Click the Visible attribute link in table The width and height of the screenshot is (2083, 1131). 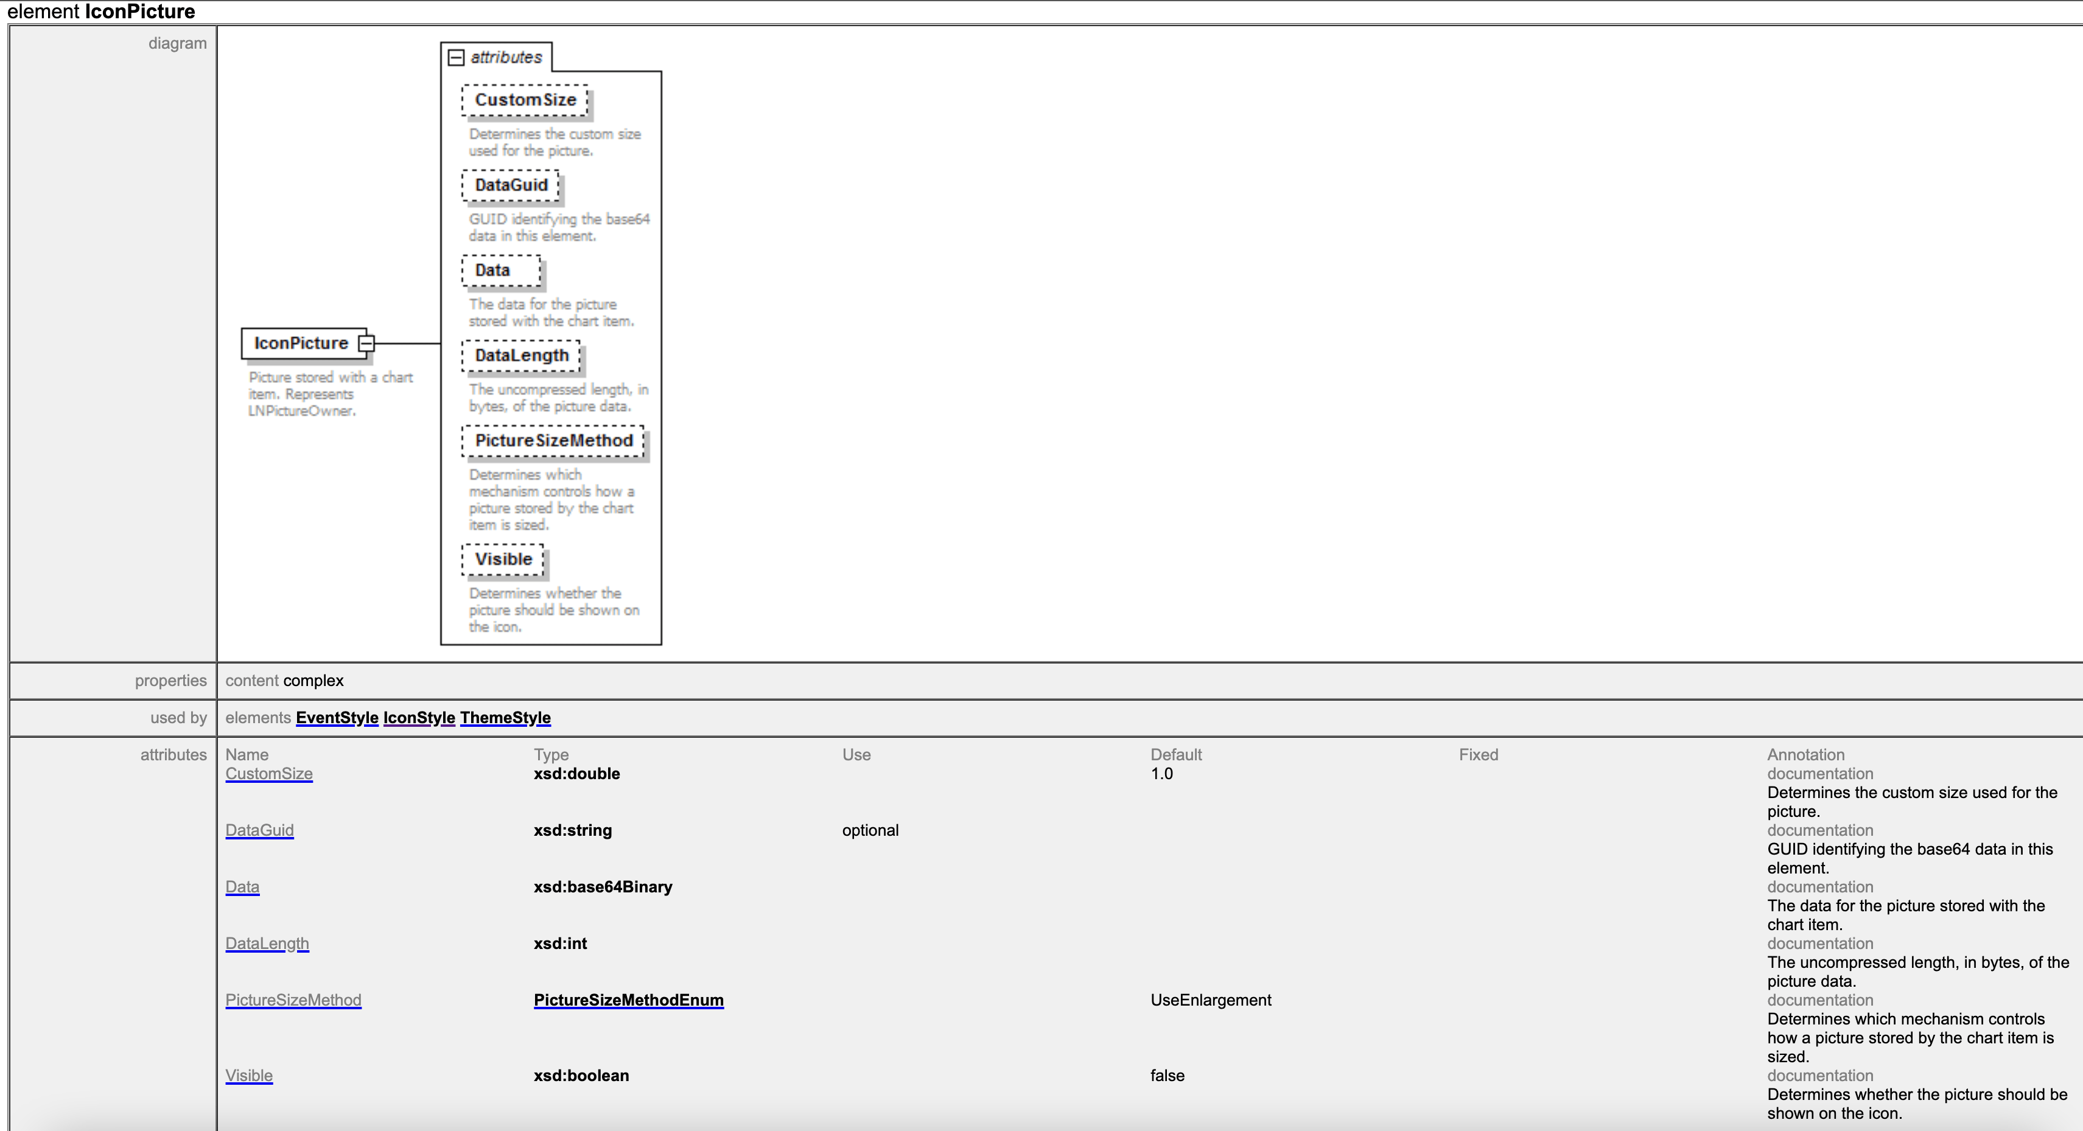tap(249, 1075)
